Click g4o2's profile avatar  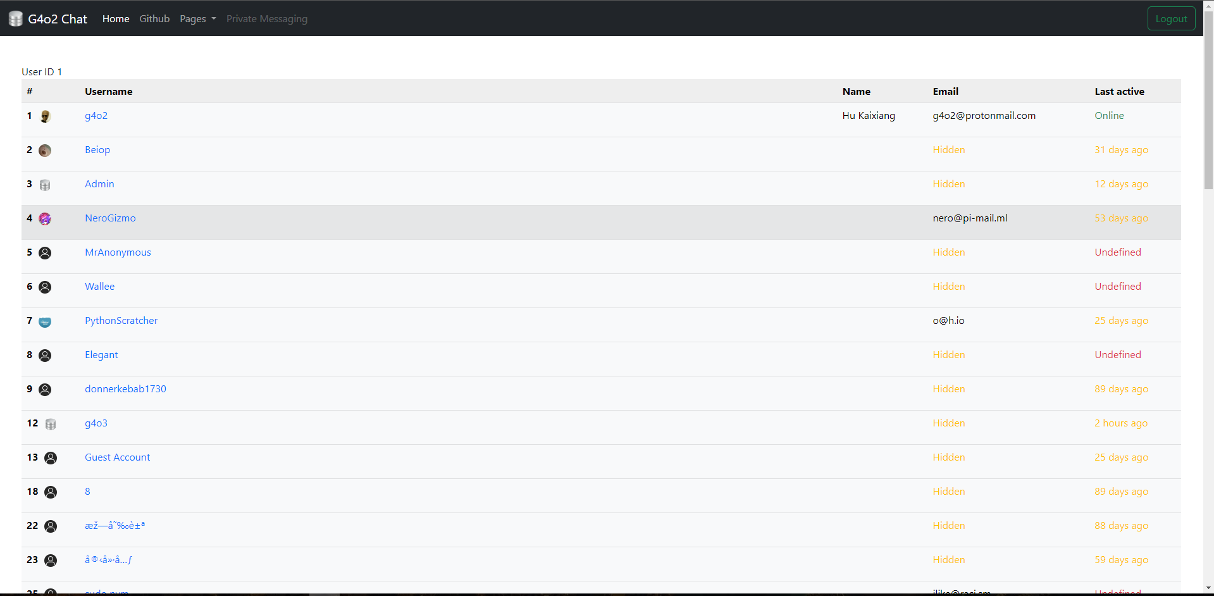(46, 116)
